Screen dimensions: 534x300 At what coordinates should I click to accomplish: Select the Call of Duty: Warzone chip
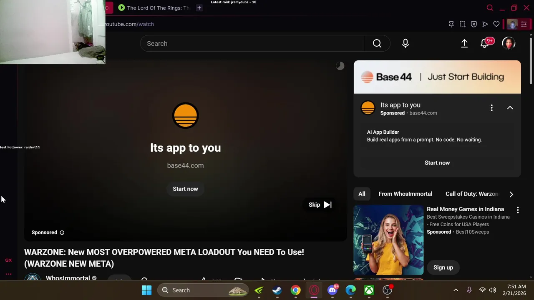472,194
